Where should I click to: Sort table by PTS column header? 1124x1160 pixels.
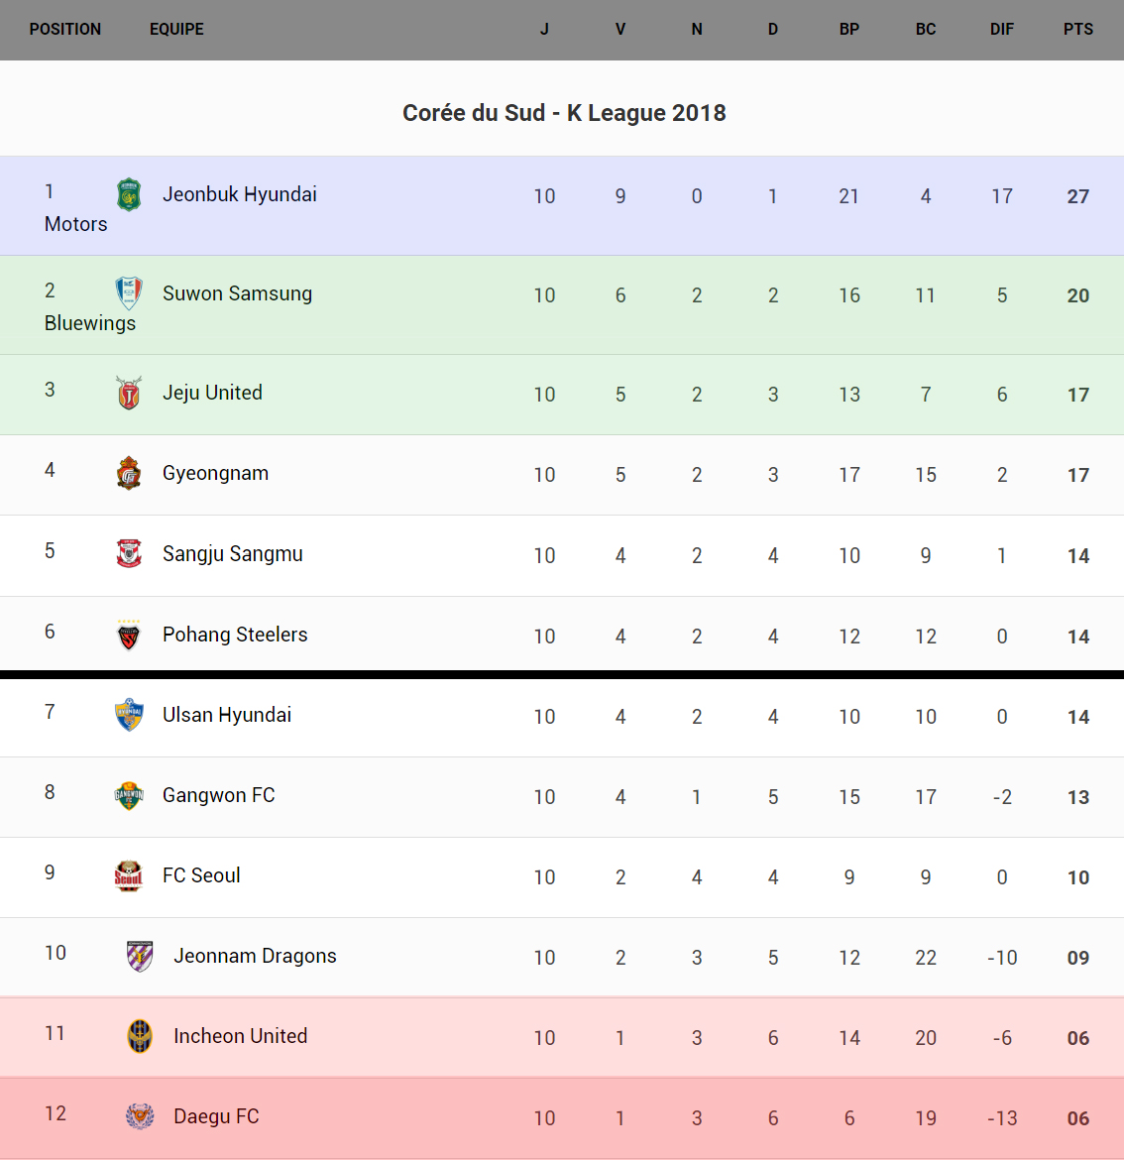[1077, 30]
